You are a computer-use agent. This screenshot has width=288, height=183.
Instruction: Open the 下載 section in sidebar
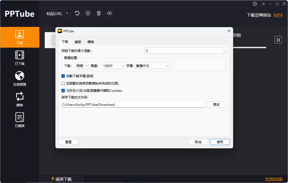tap(20, 37)
